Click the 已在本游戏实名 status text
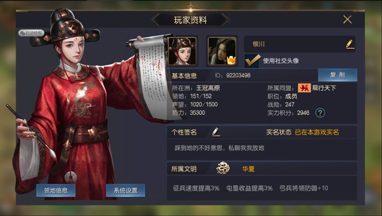The width and height of the screenshot is (382, 216). point(317,132)
